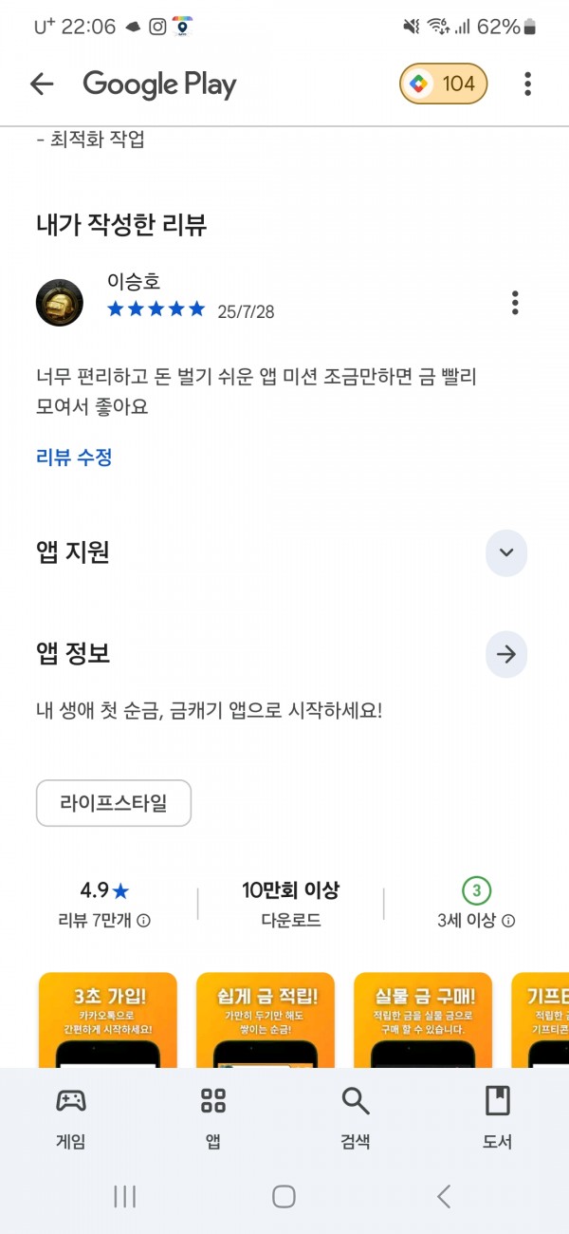The image size is (569, 1234).
Task: Tap the review count info icon
Action: [x=144, y=921]
